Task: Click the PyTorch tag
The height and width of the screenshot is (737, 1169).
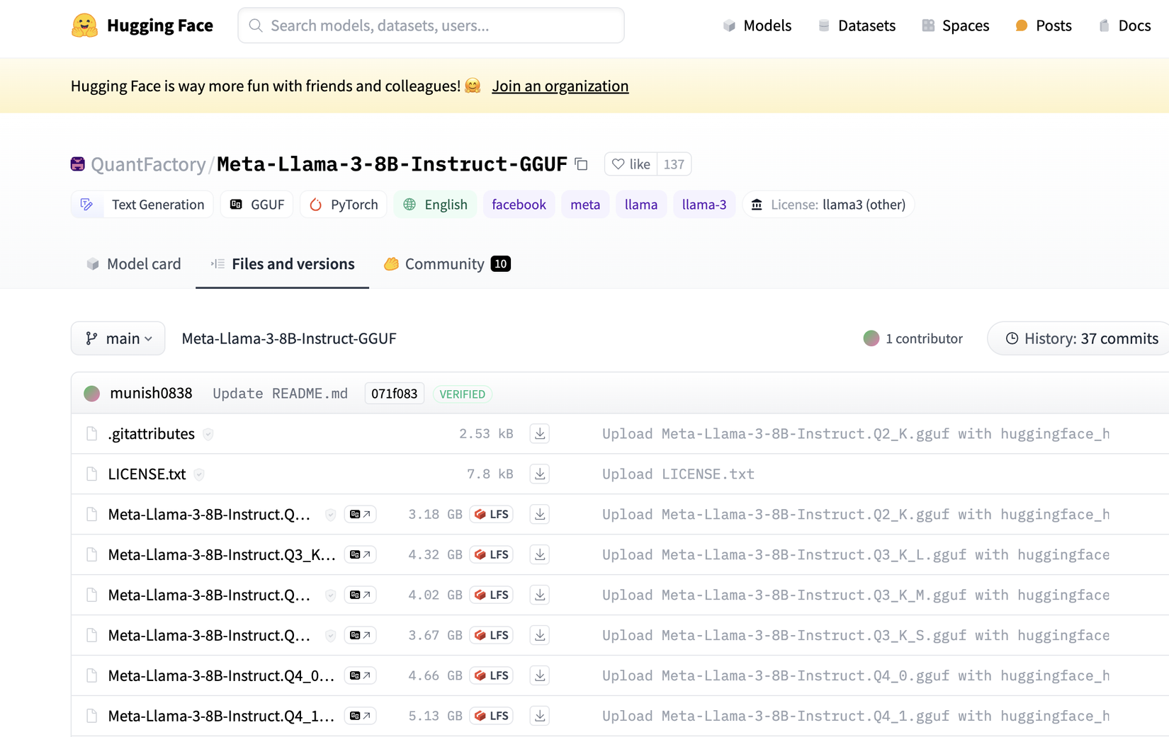Action: [344, 205]
